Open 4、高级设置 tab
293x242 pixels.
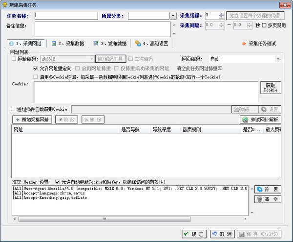tap(151, 43)
